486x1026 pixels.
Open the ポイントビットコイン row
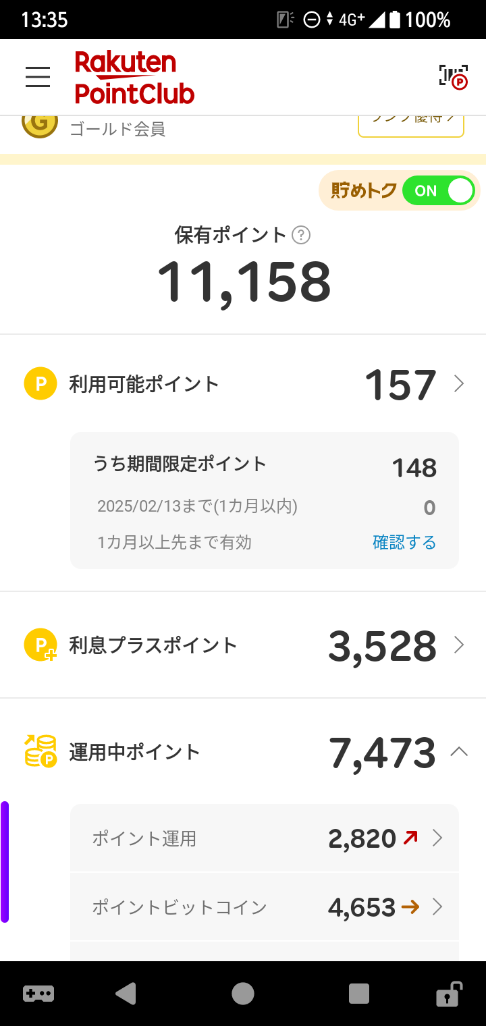point(265,907)
